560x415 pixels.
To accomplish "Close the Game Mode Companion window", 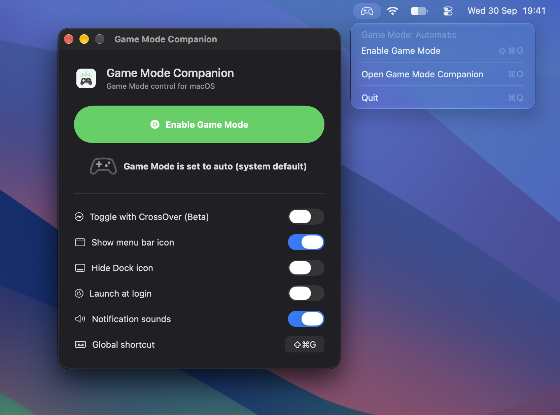I will pyautogui.click(x=69, y=39).
